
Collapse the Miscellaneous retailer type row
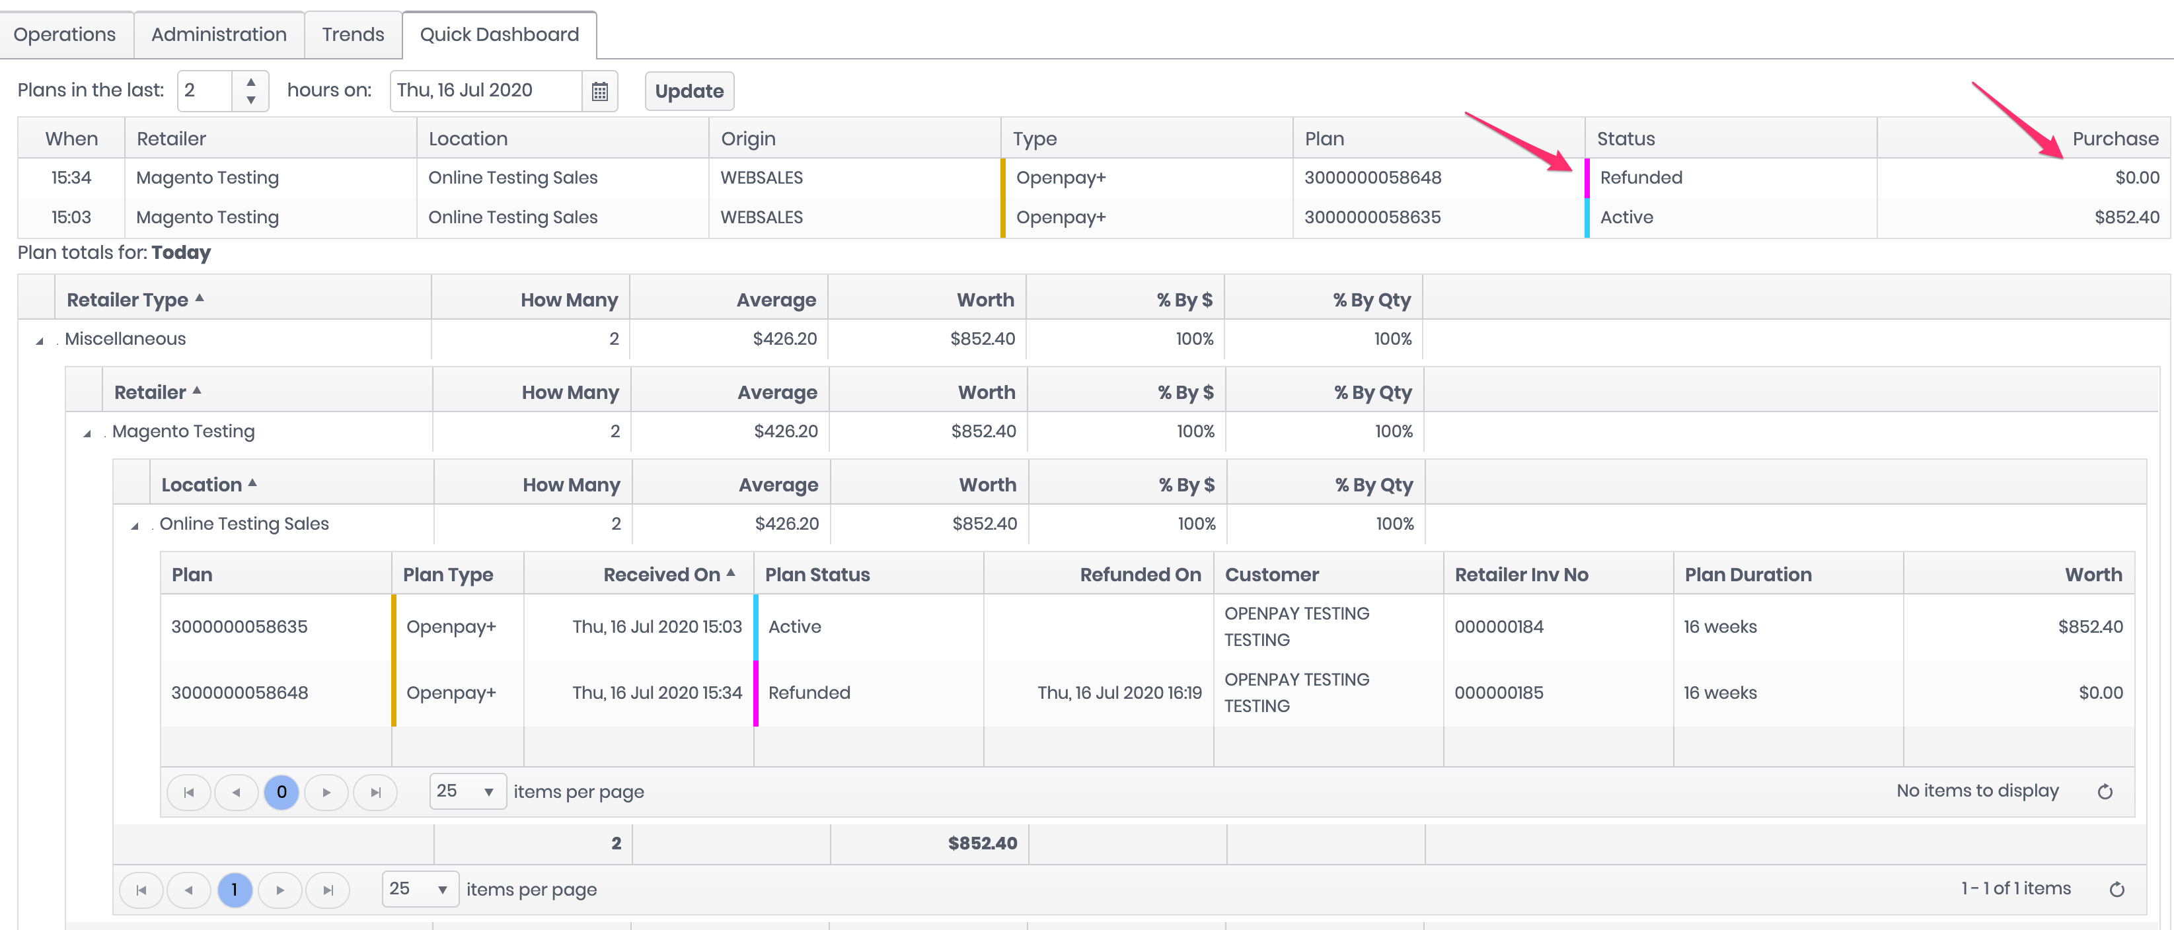(40, 341)
